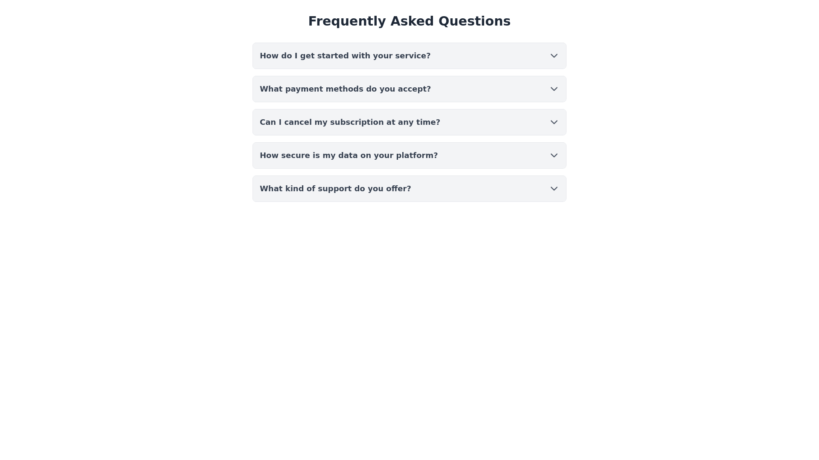Click the "How secure is my data" question text
The image size is (819, 460).
pyautogui.click(x=349, y=155)
